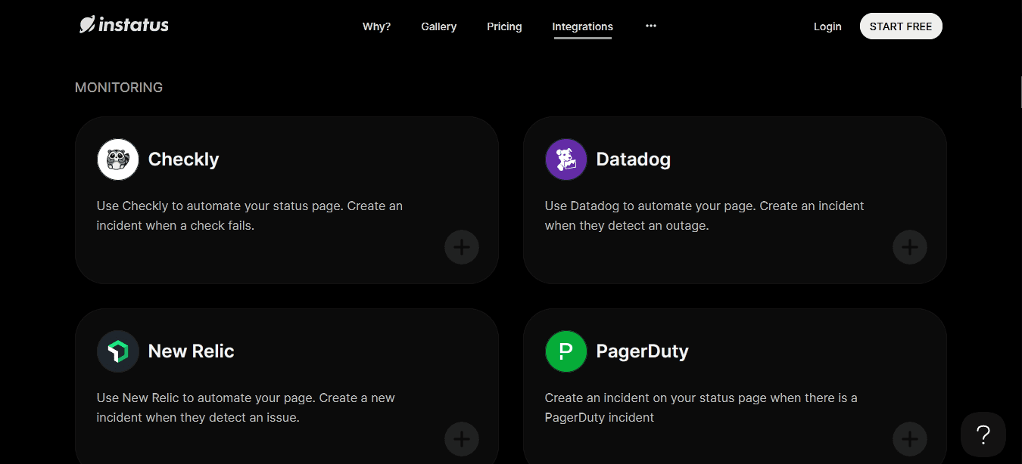The image size is (1022, 464).
Task: Click the MONITORING section heading
Action: (x=119, y=88)
